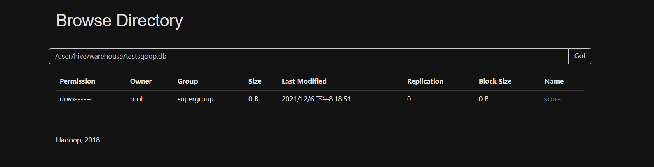
Task: Select the replication value 0 cell
Action: [x=409, y=99]
